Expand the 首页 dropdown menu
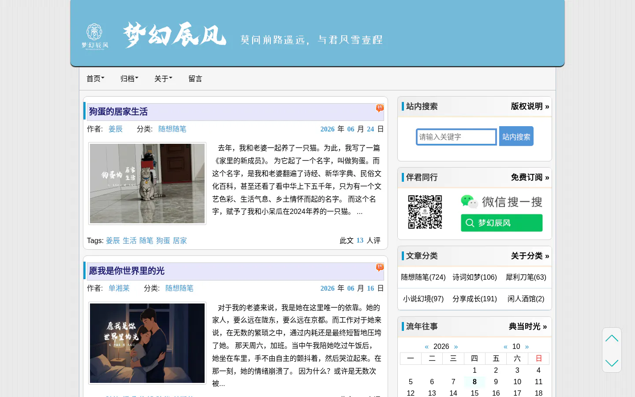This screenshot has height=397, width=635. (95, 79)
